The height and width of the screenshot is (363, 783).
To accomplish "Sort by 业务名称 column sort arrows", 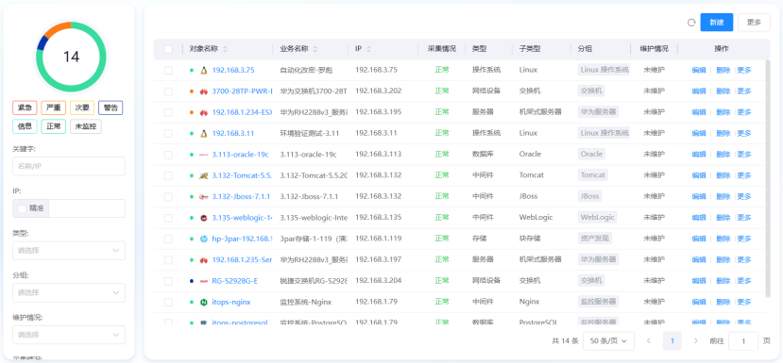I will [x=315, y=49].
